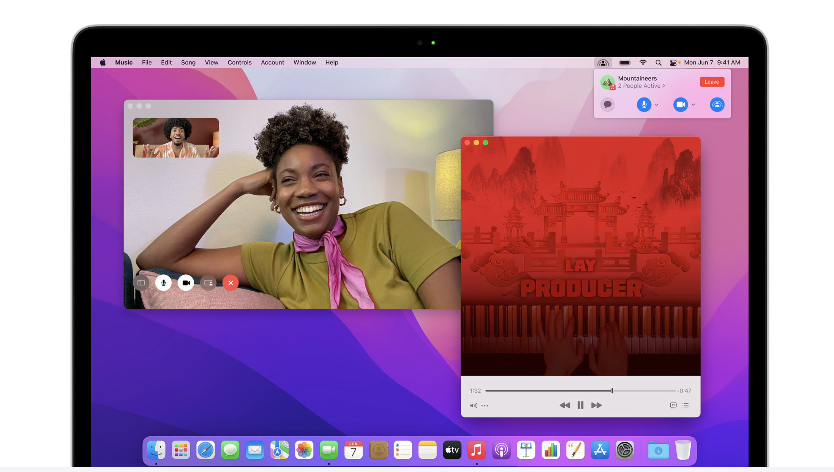This screenshot has width=834, height=472.
Task: Expand microphone options dropdown in SharePlay bar
Action: click(657, 104)
